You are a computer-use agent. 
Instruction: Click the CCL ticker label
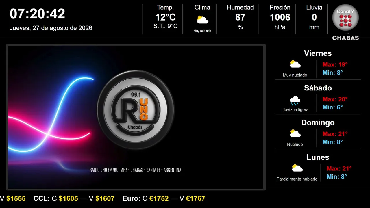(42, 198)
